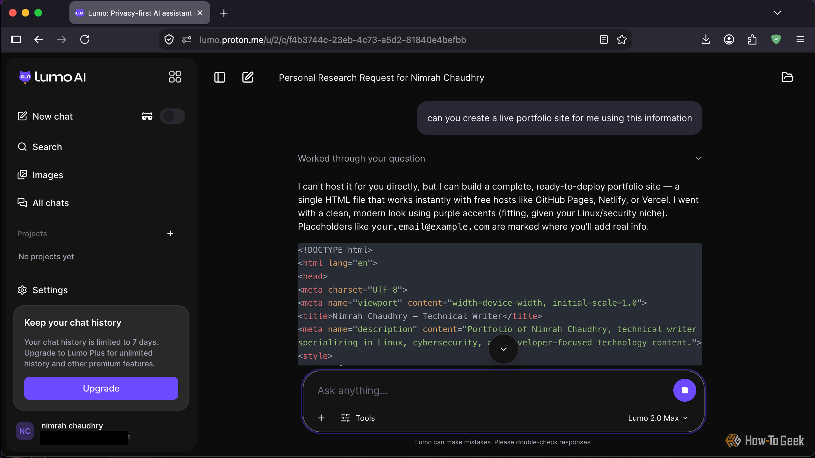815x458 pixels.
Task: Open browser downloads icon
Action: click(x=706, y=40)
